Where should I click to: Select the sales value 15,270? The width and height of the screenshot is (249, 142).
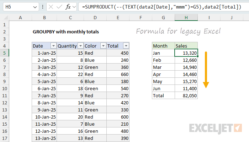[186, 81]
